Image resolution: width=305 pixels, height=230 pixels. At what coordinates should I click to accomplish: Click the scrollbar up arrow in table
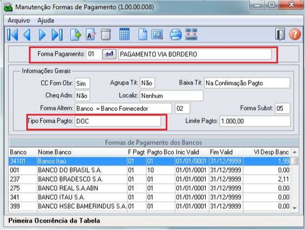click(295, 152)
